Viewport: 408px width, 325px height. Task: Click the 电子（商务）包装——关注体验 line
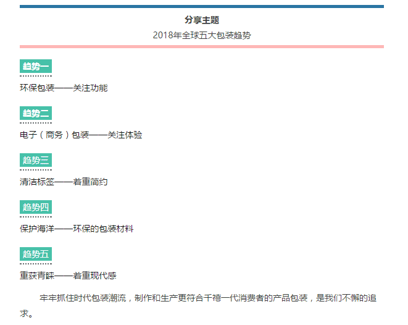click(81, 135)
